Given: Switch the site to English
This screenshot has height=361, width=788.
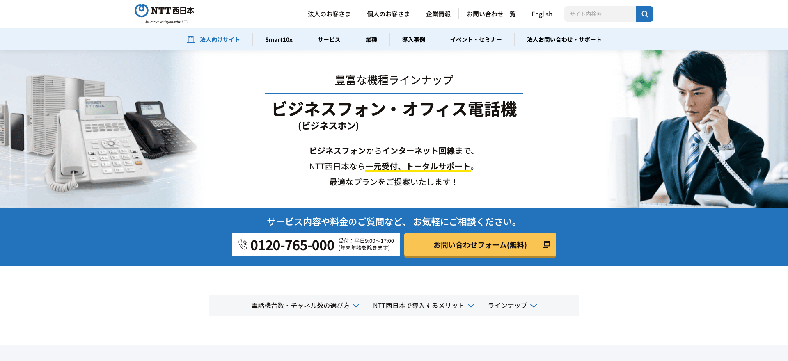Looking at the screenshot, I should tap(542, 14).
